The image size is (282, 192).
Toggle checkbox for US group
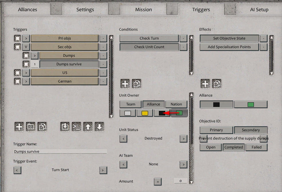click(x=17, y=73)
